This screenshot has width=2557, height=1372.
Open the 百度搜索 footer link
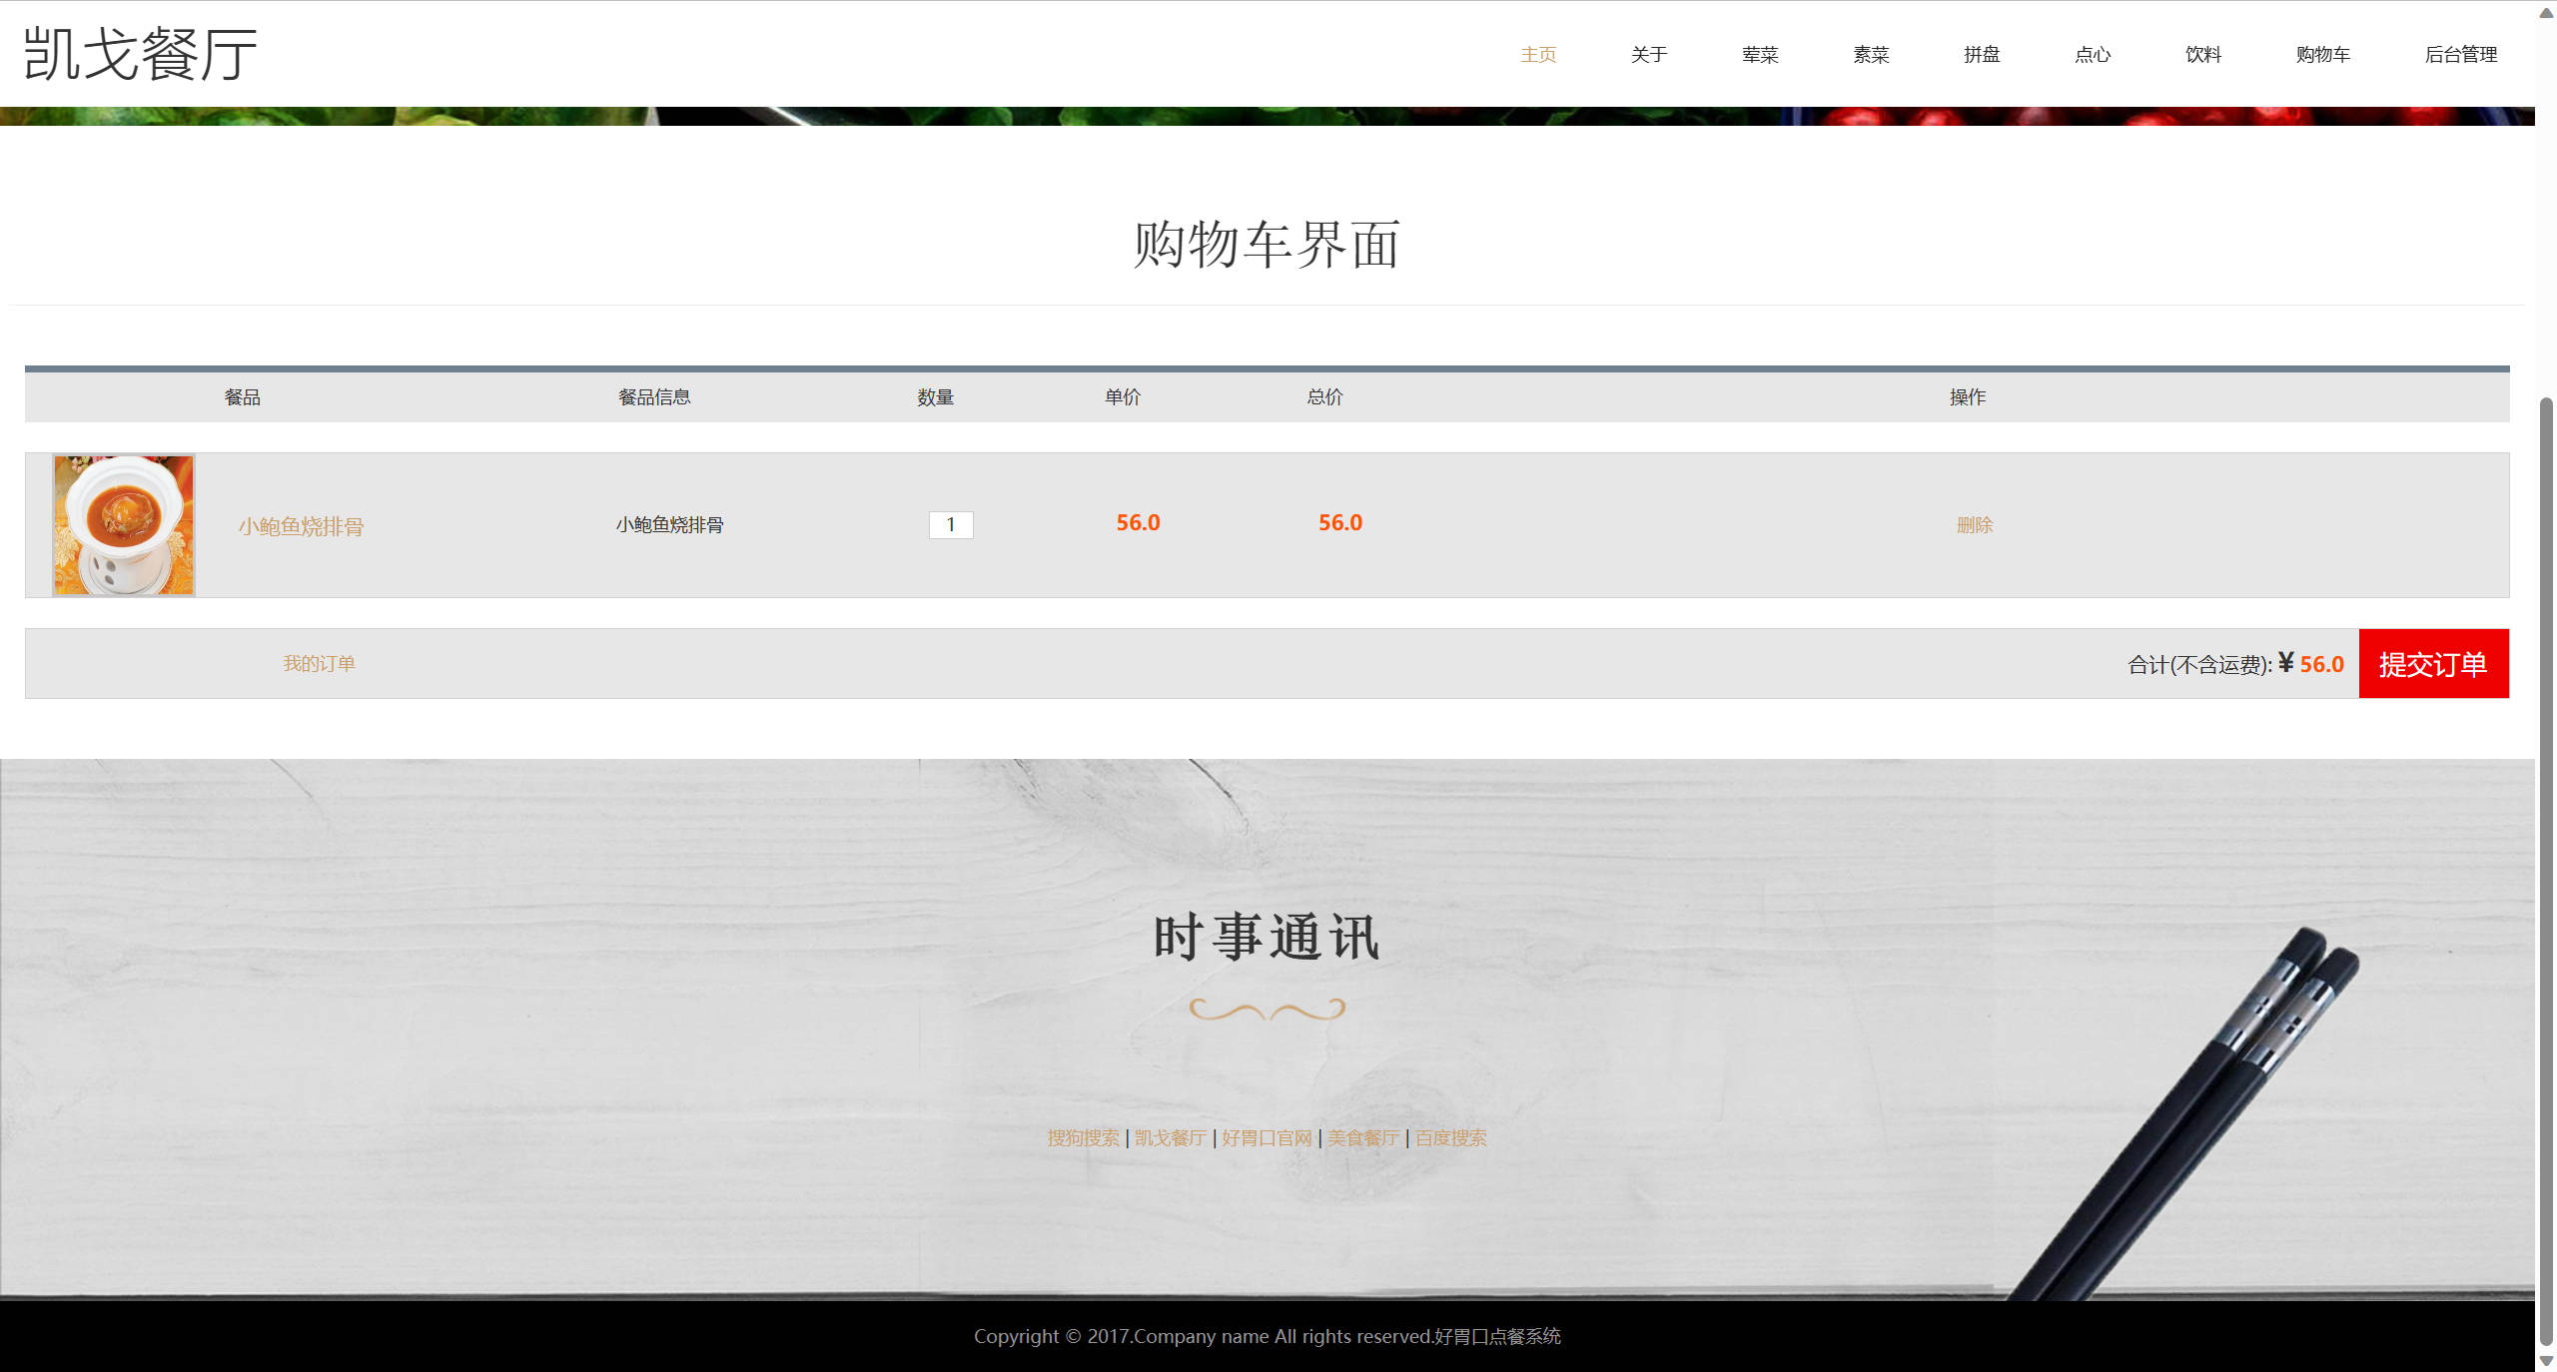pos(1450,1137)
